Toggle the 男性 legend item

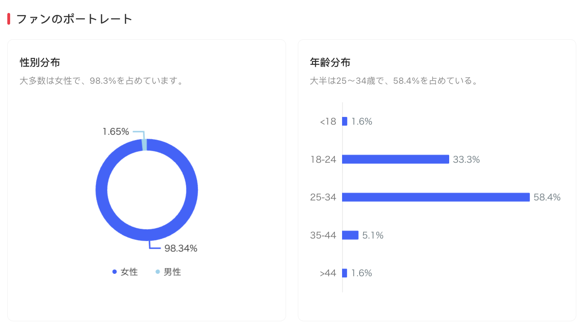[168, 272]
